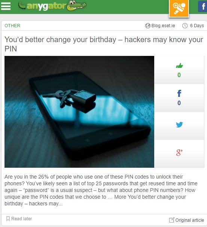Viewport: 207px width, 227px height.
Task: Click the Facebook share count
Action: 179,103
